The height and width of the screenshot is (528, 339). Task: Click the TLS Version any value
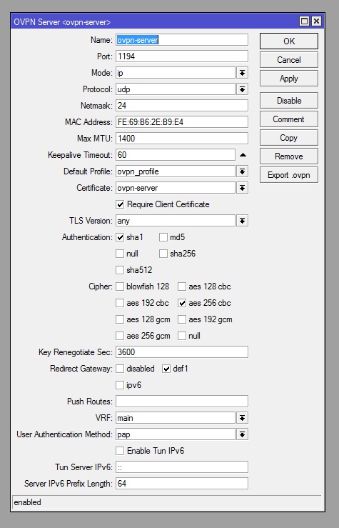176,221
